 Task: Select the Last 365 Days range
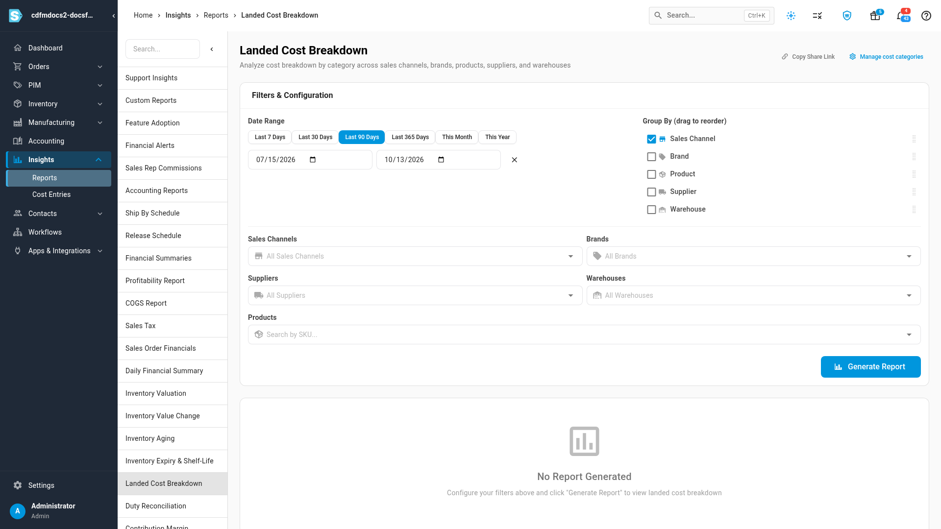click(x=410, y=137)
